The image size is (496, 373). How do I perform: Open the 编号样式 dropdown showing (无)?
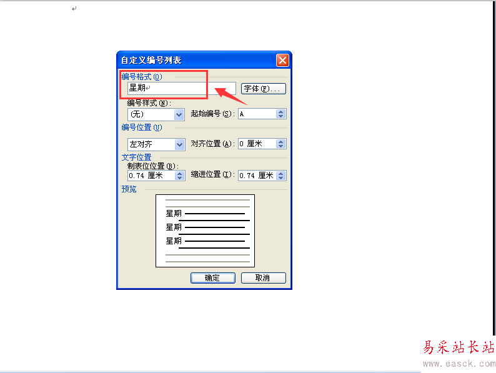(x=156, y=114)
